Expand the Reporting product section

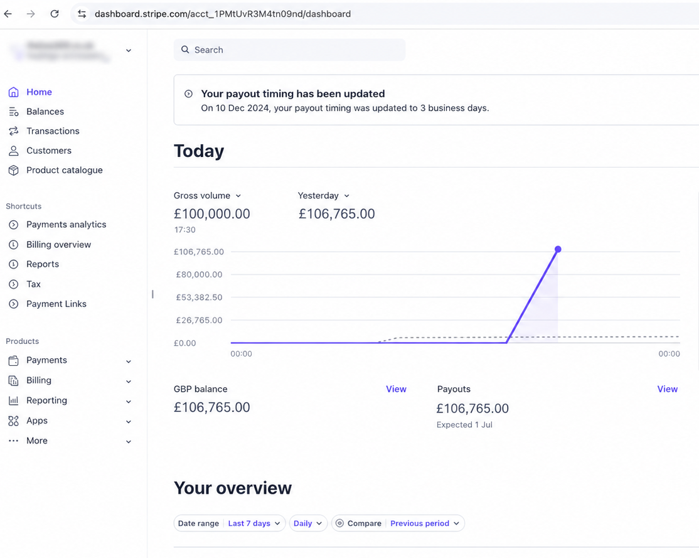tap(129, 402)
